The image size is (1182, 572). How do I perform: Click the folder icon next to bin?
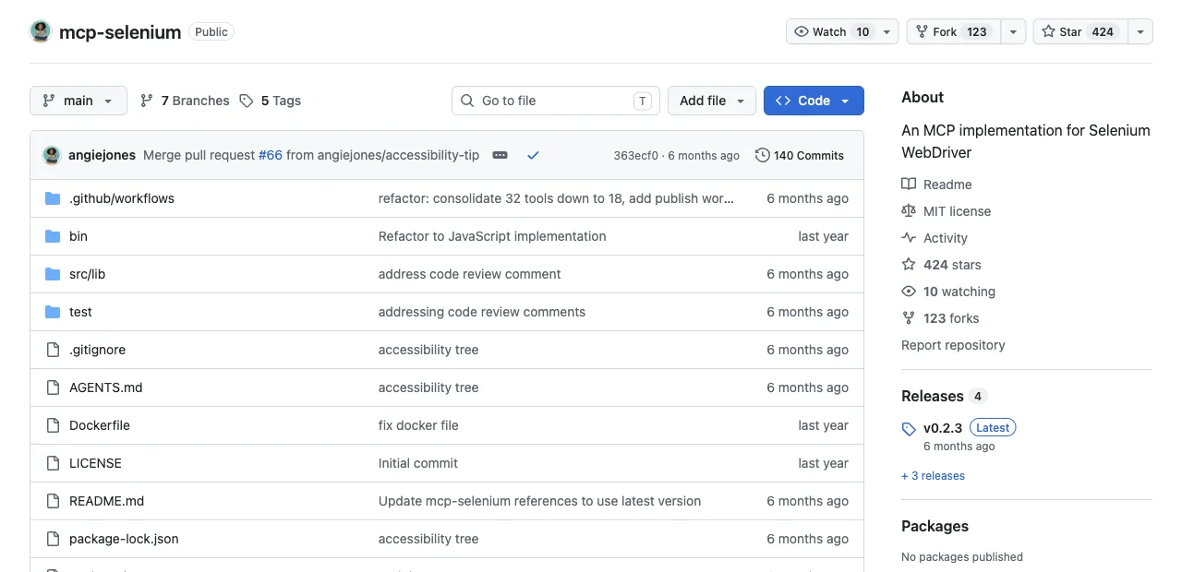53,236
